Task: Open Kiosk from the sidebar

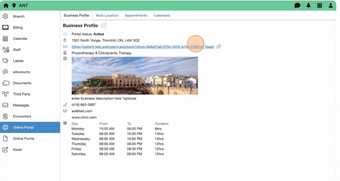Action: [x=17, y=149]
